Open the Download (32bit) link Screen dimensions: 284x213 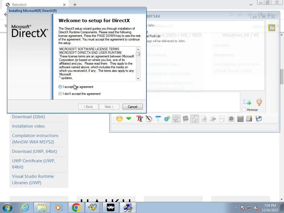click(x=29, y=117)
